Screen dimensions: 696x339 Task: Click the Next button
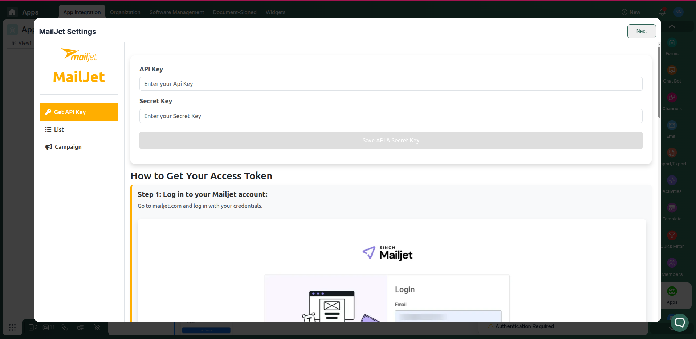coord(641,31)
